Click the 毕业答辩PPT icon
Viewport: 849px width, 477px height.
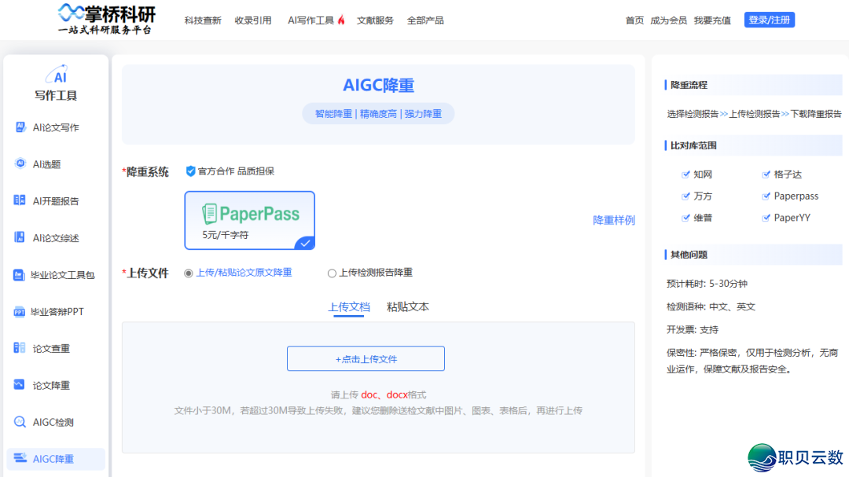[20, 312]
